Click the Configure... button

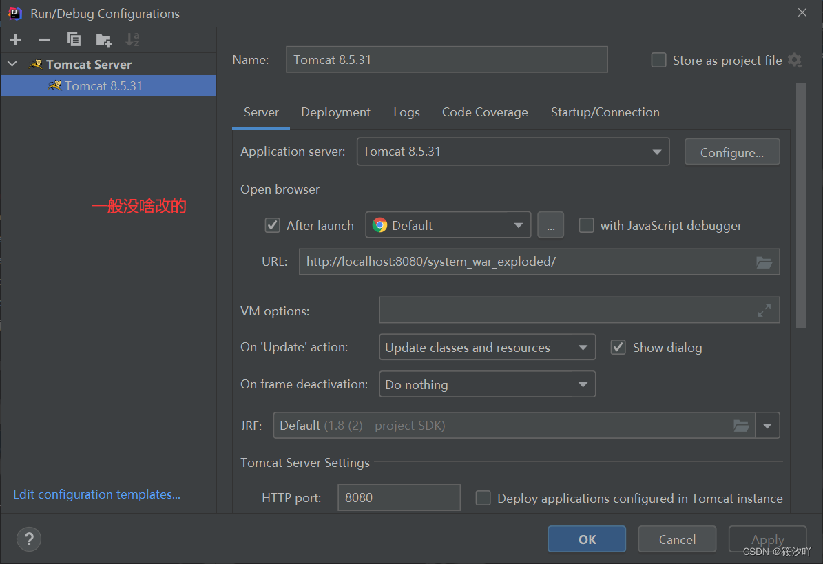click(731, 152)
